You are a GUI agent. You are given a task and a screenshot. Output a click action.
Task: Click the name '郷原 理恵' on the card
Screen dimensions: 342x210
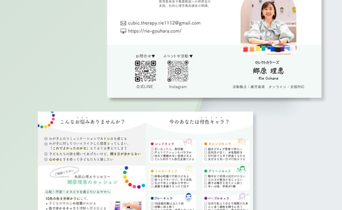point(268,71)
